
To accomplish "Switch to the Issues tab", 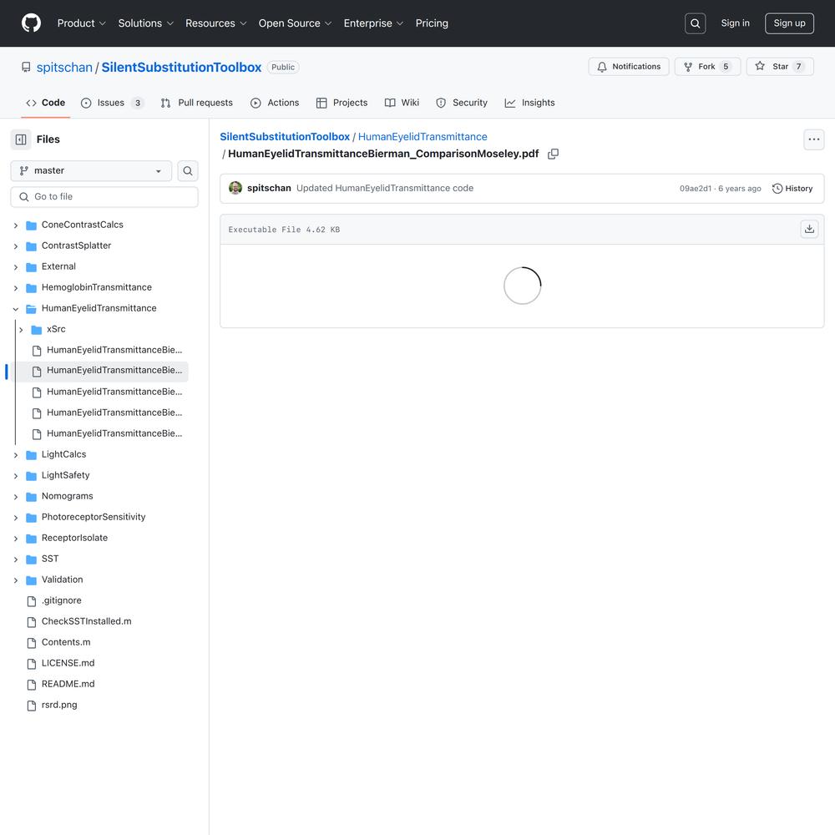I will (x=113, y=103).
